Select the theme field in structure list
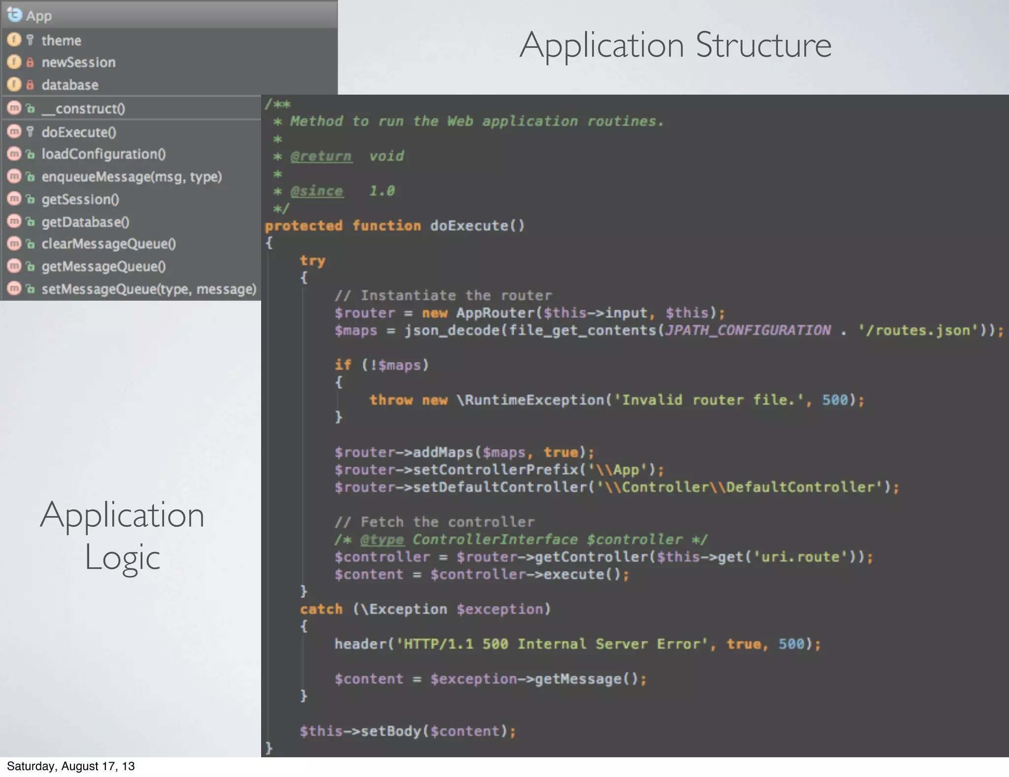The height and width of the screenshot is (777, 1009). 169,40
